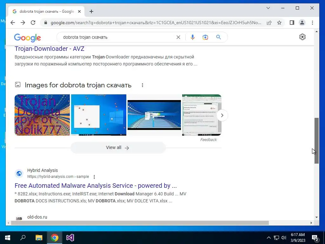The height and width of the screenshot is (244, 325).
Task: Open Windows taskbar search
Action: pos(23,238)
